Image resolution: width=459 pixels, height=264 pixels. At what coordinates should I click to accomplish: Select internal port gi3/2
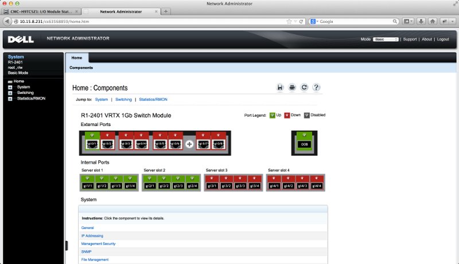point(226,183)
